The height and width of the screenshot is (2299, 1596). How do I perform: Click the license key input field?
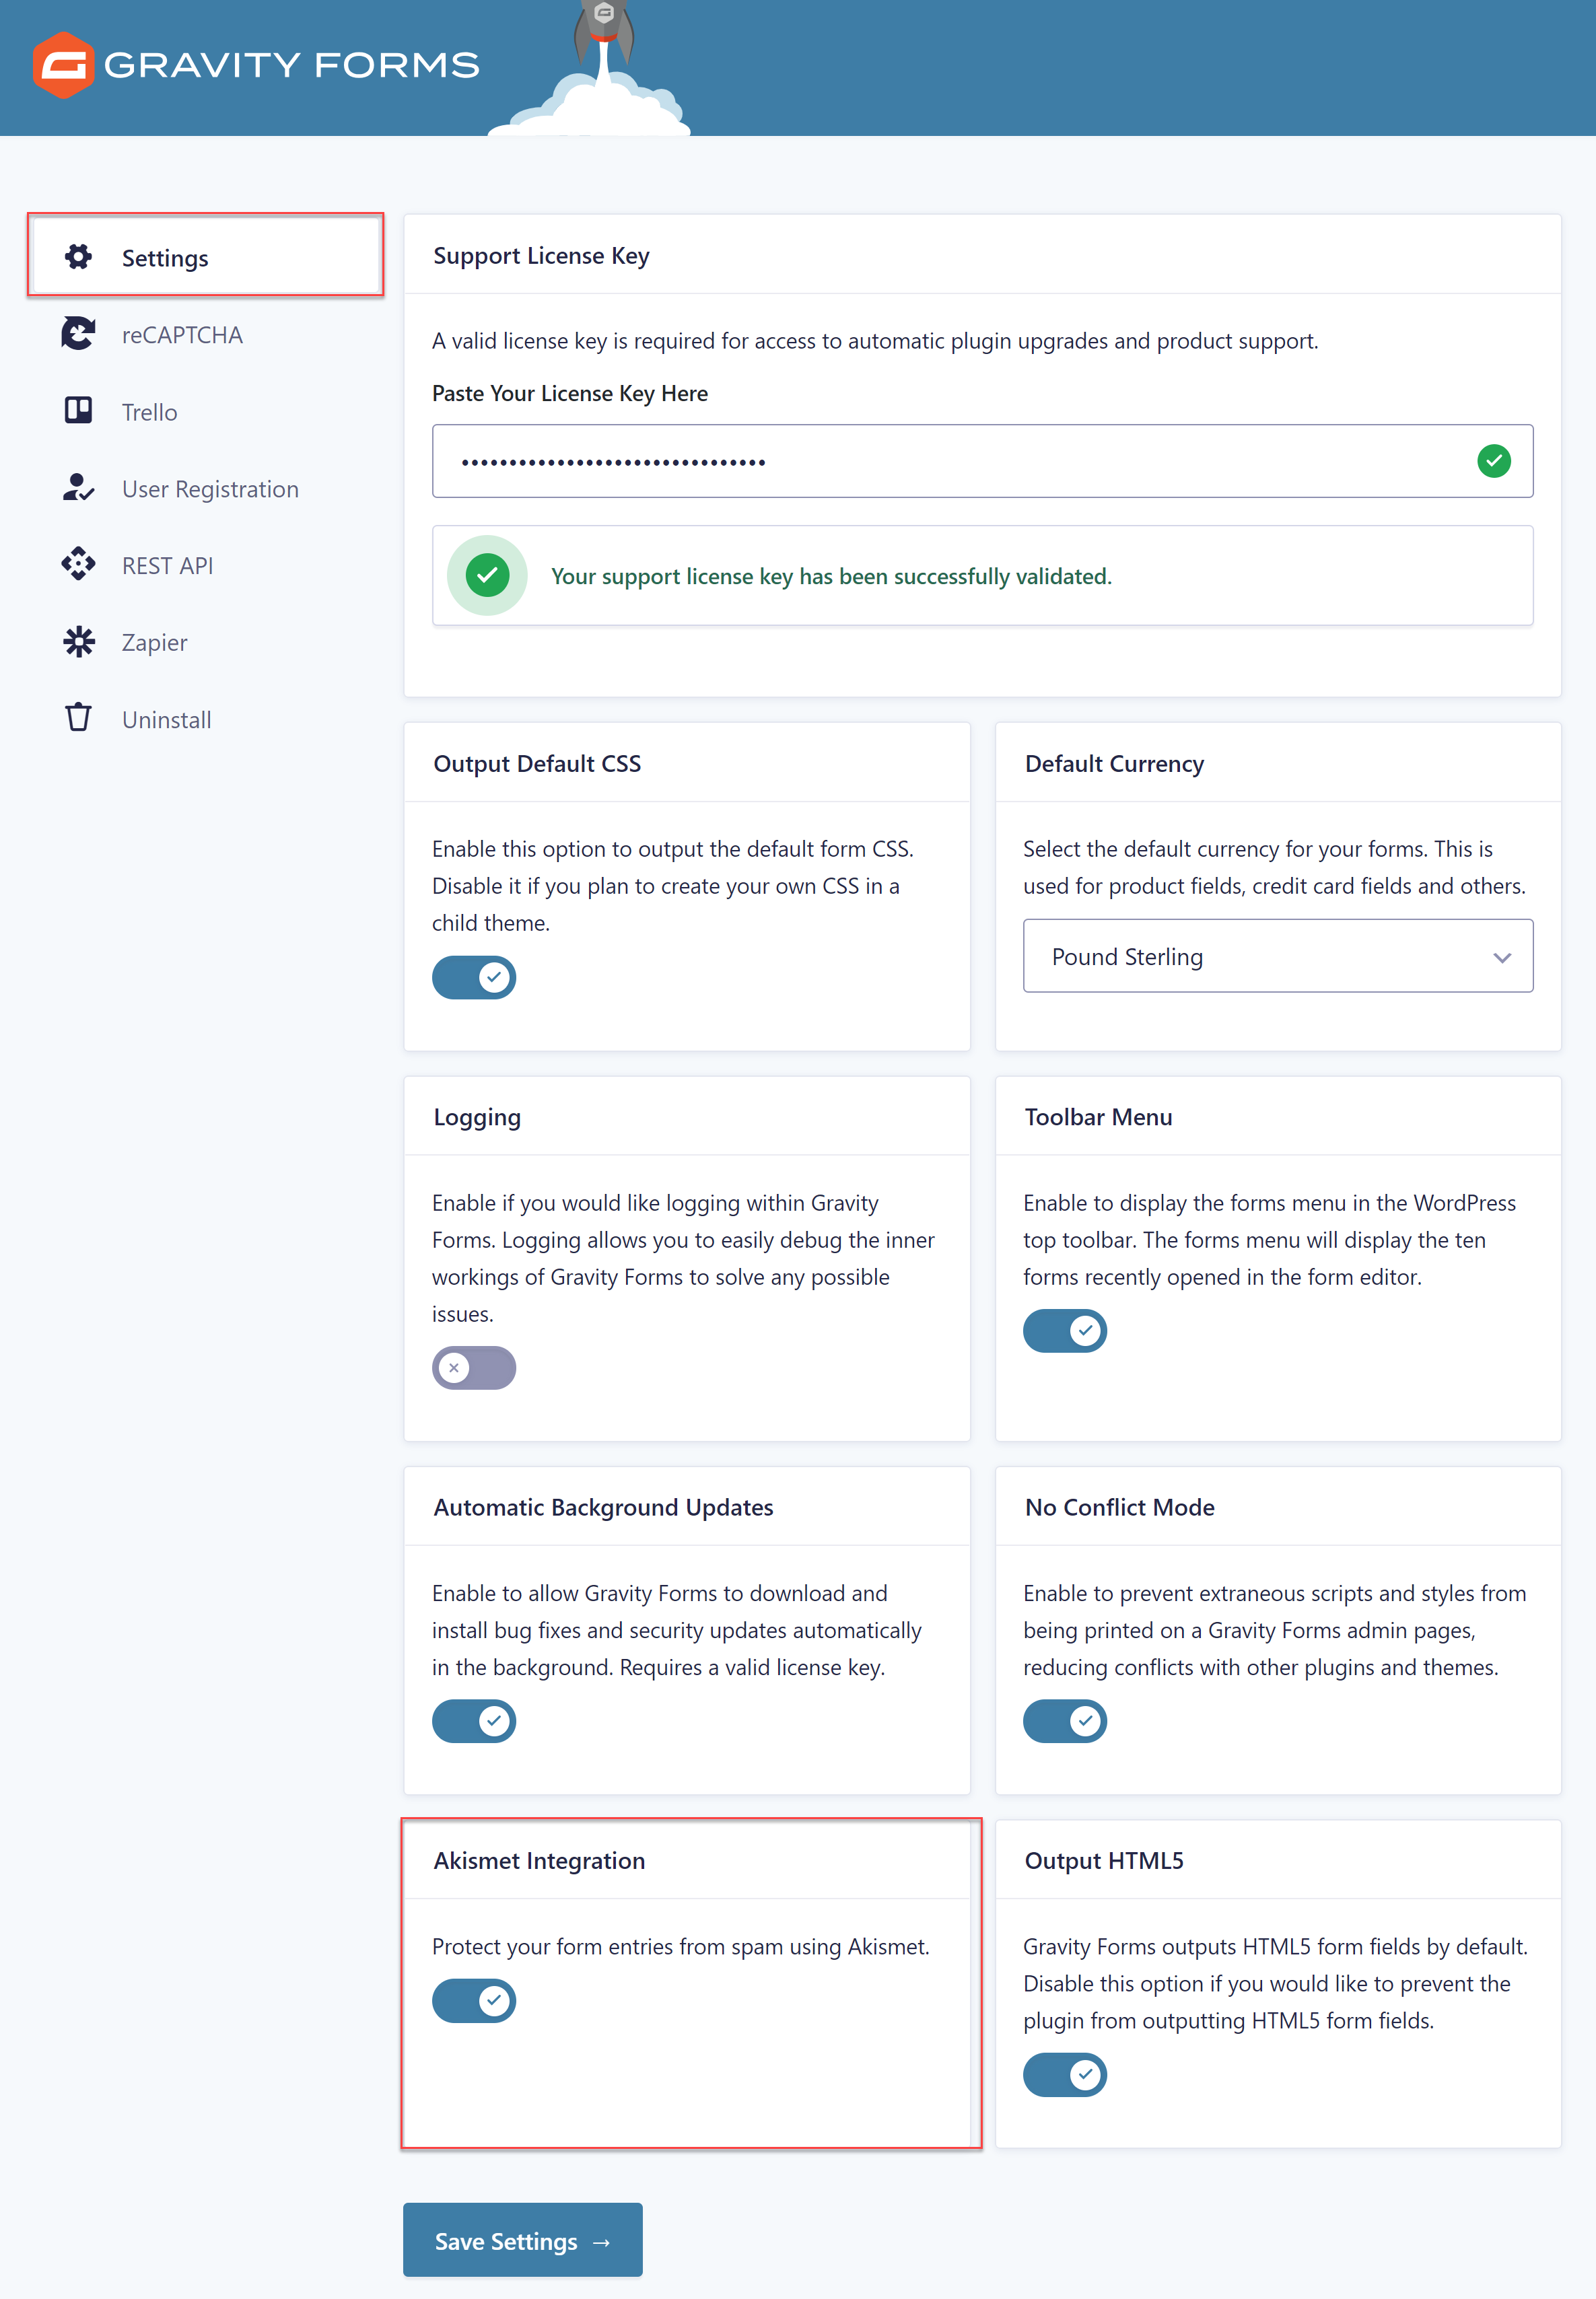[982, 461]
